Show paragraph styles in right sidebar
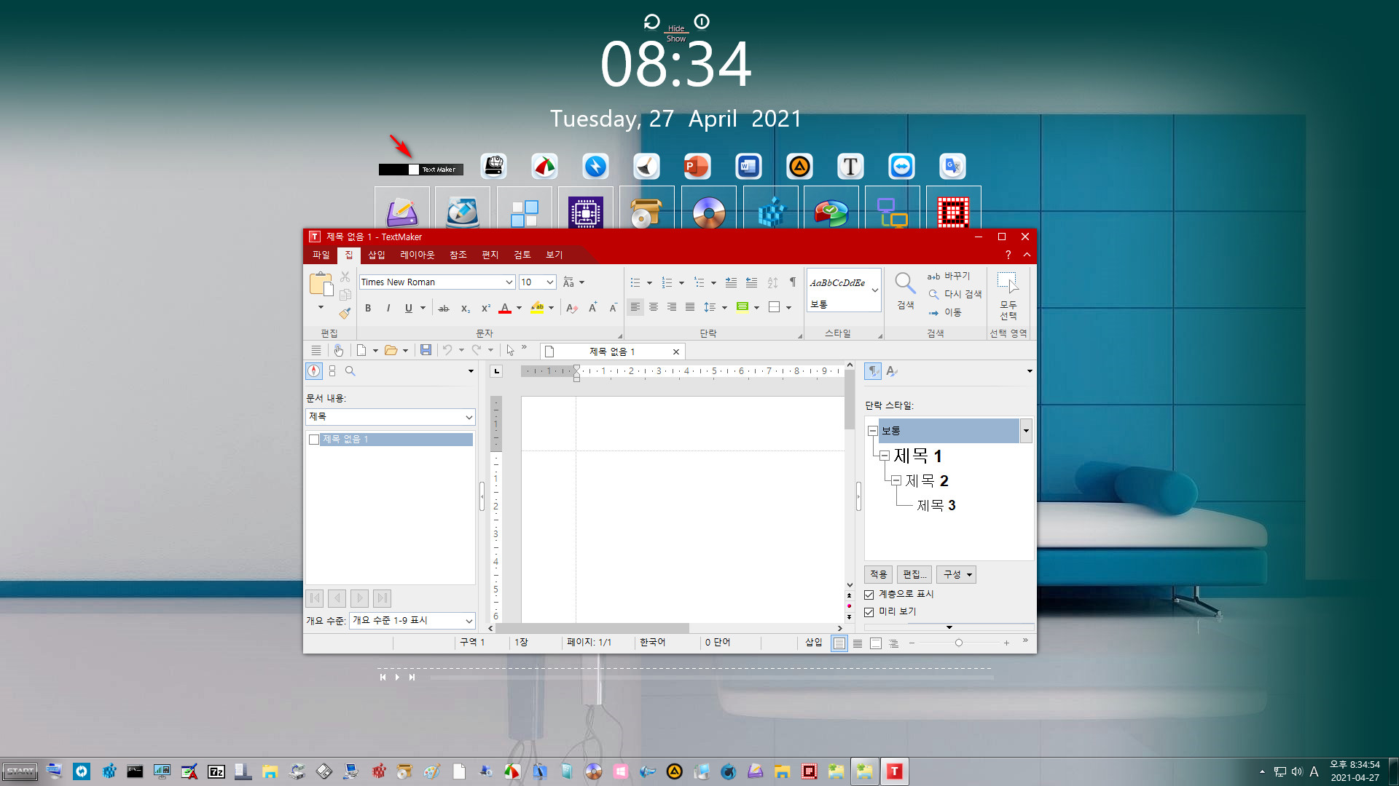The width and height of the screenshot is (1399, 786). tap(873, 371)
